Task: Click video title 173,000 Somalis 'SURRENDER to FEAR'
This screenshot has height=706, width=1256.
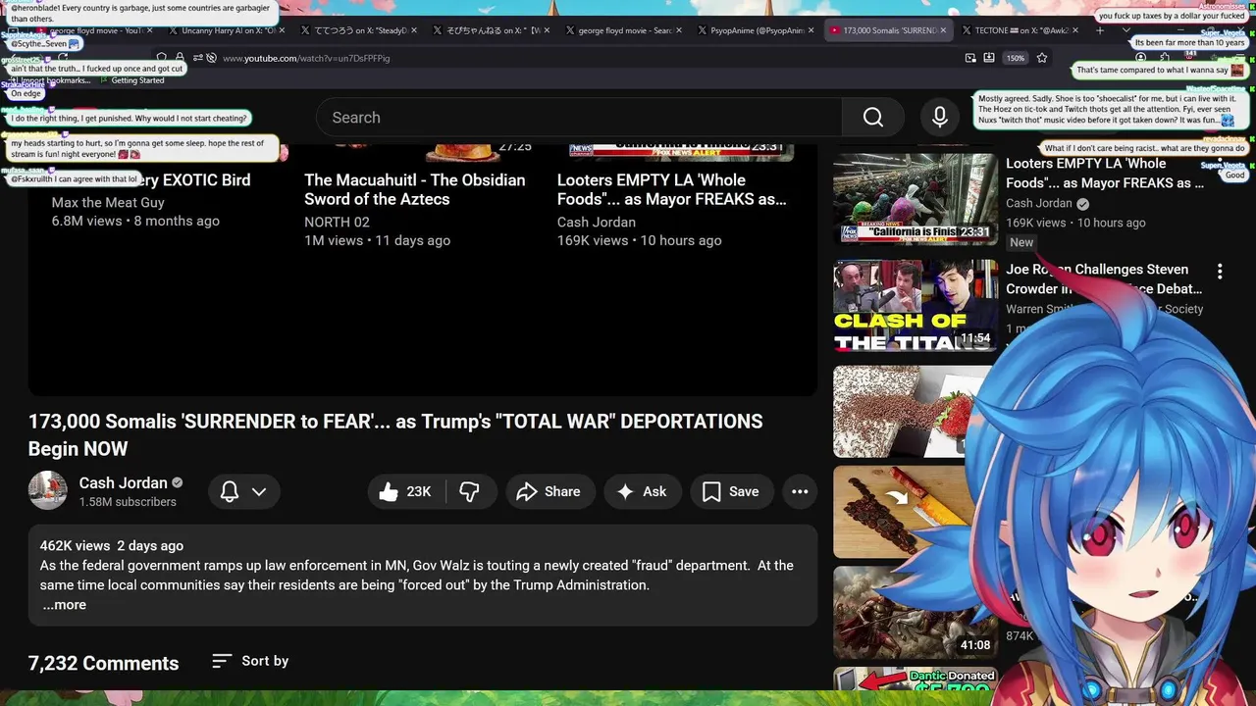Action: [395, 435]
